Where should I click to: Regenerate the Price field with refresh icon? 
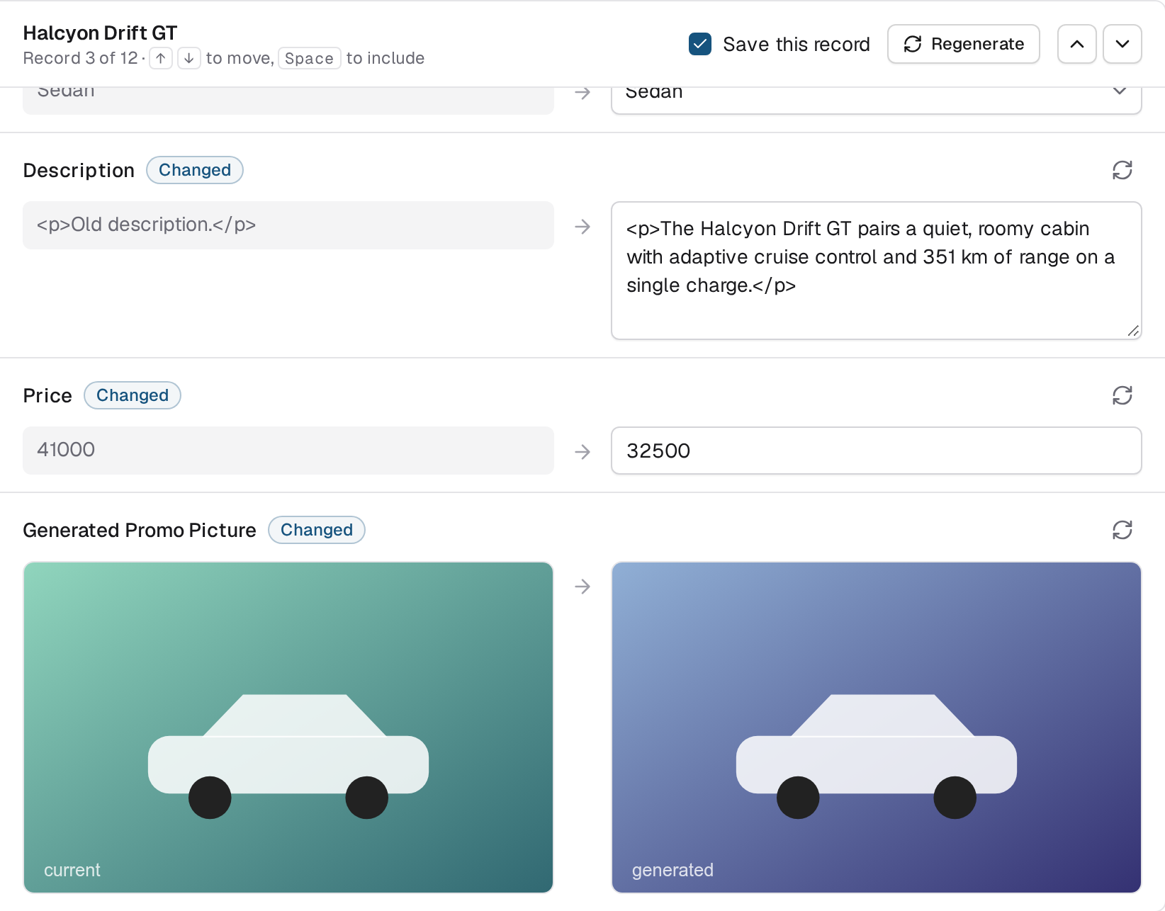[x=1122, y=395]
